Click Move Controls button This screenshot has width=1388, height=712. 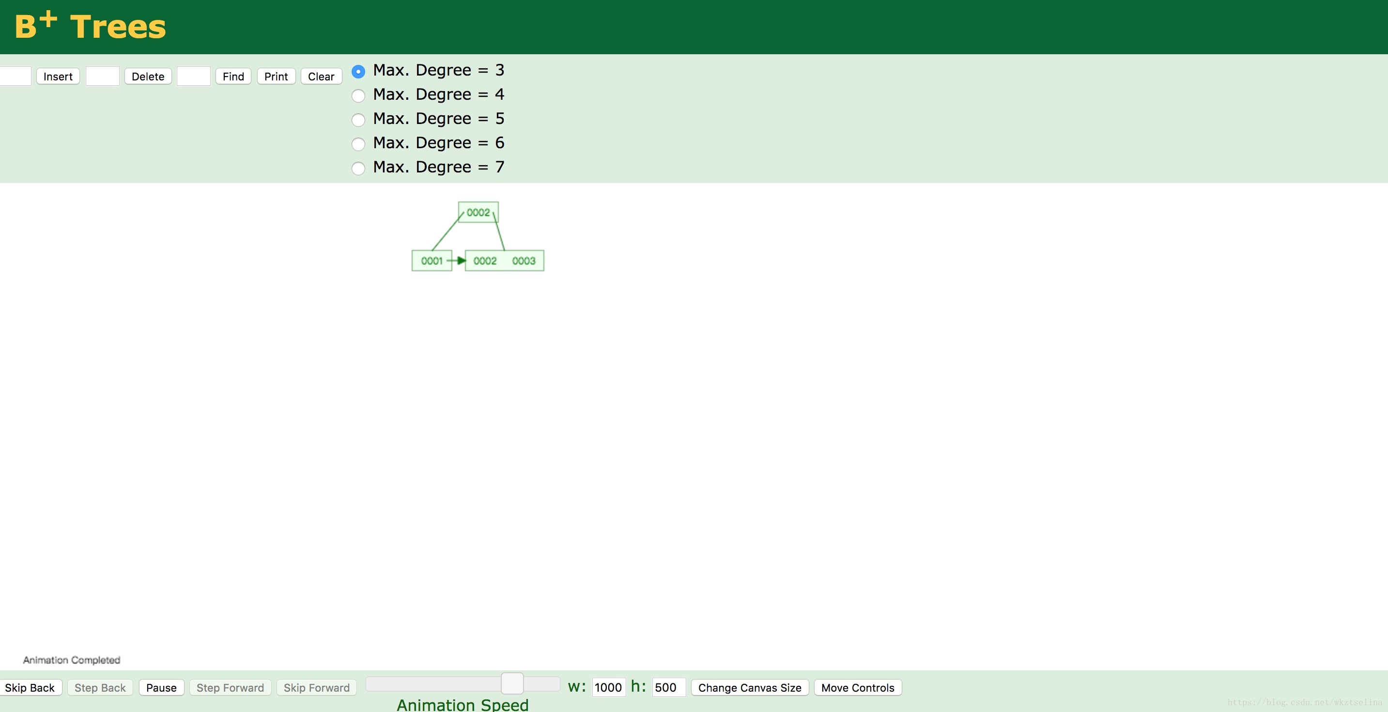click(858, 688)
